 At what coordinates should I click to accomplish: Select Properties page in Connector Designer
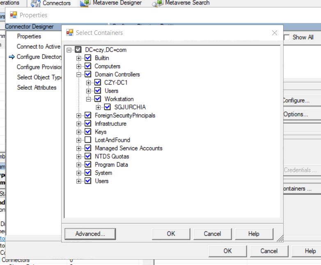tap(29, 36)
